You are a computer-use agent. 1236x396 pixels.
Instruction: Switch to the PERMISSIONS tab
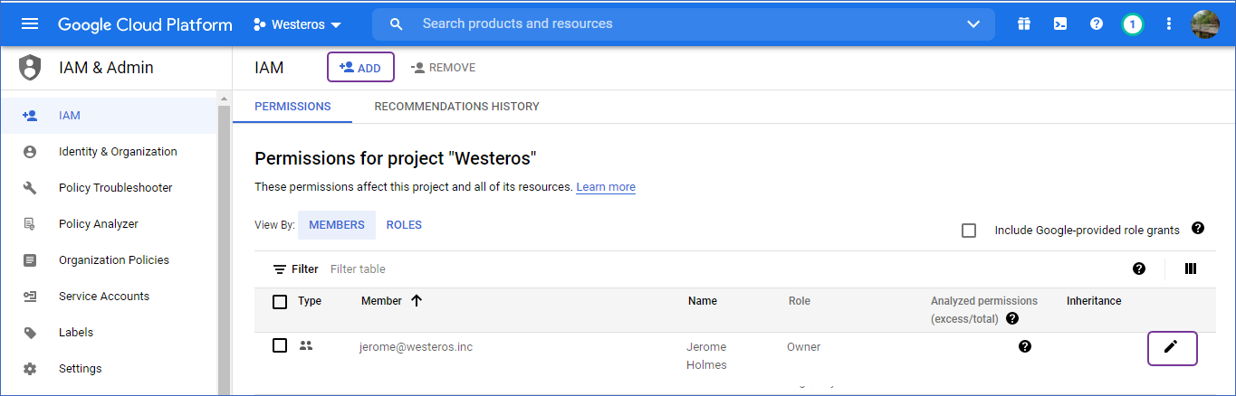tap(292, 107)
